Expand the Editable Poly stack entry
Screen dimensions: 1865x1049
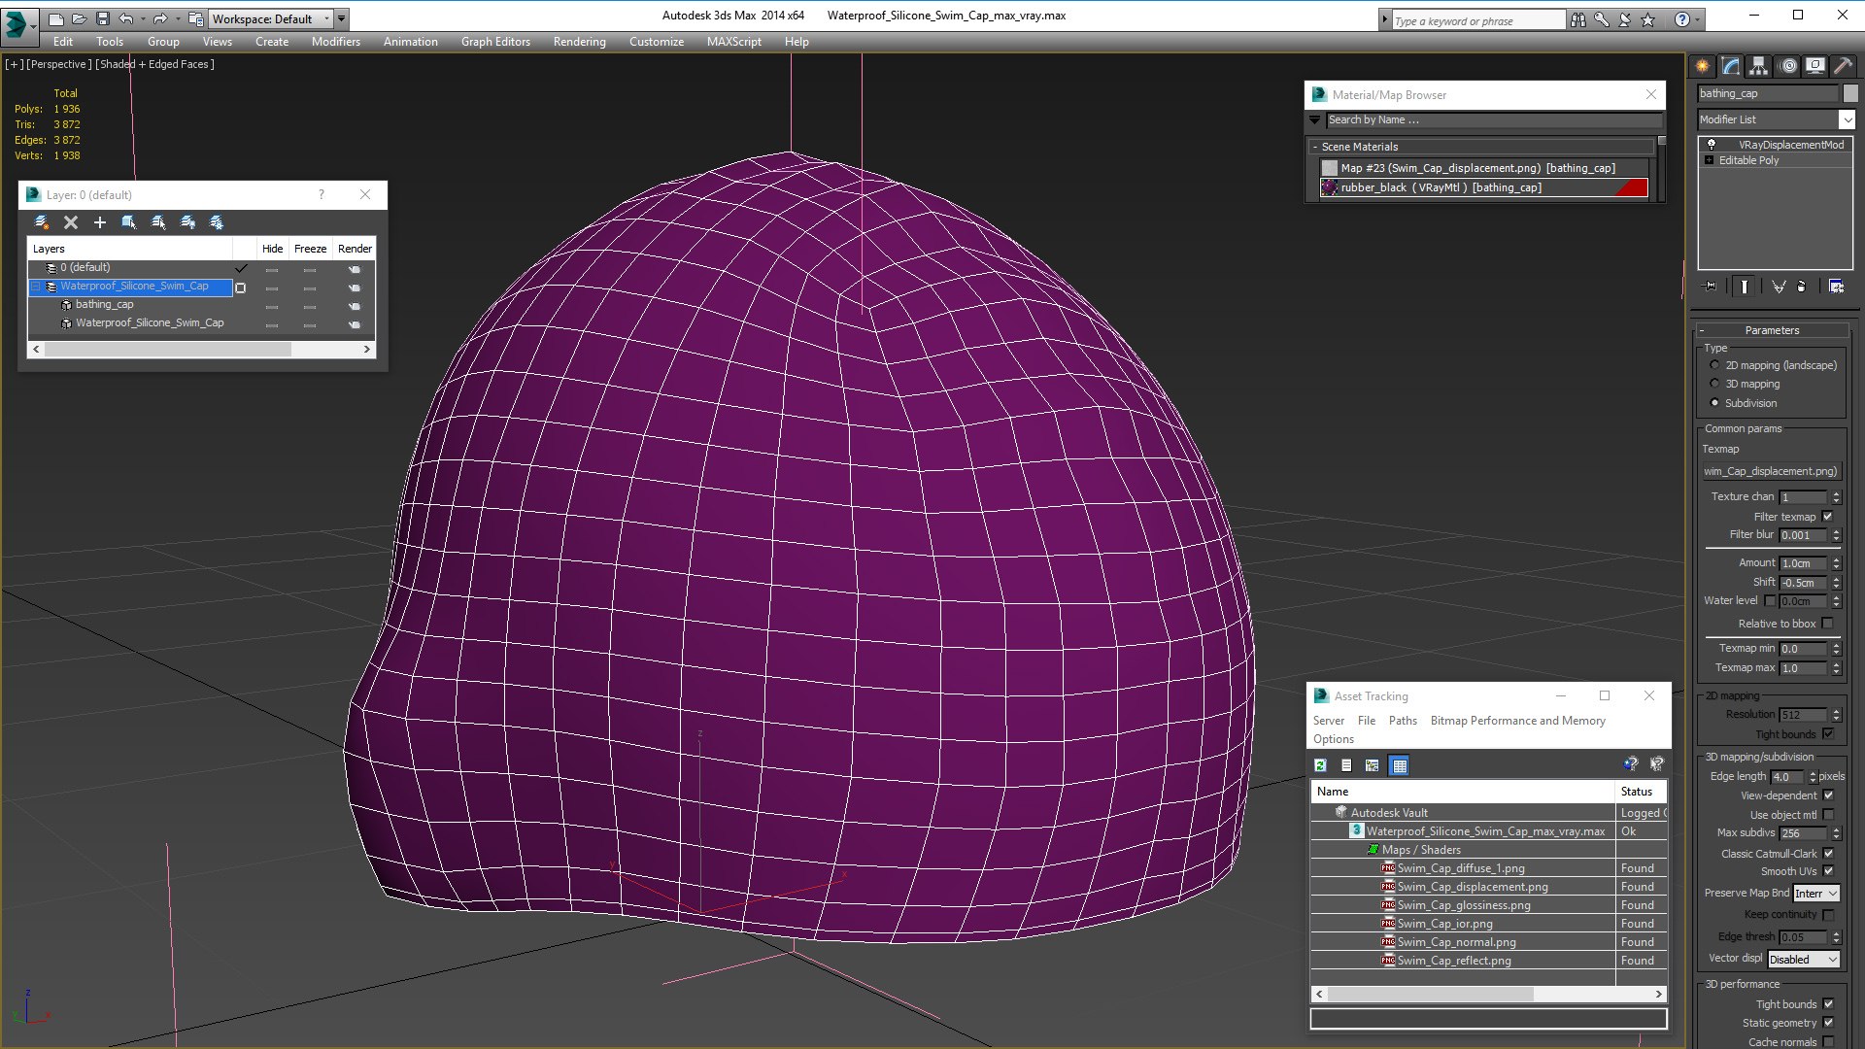click(x=1709, y=160)
